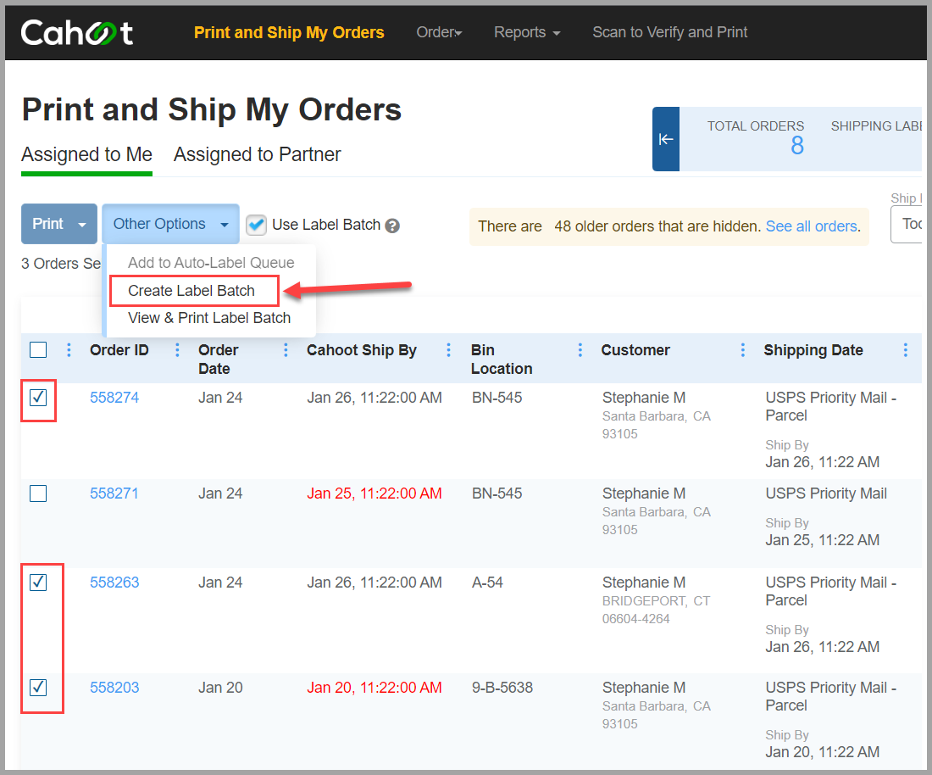Choose Add to Auto-Label Queue
Image resolution: width=932 pixels, height=775 pixels.
pyautogui.click(x=211, y=262)
